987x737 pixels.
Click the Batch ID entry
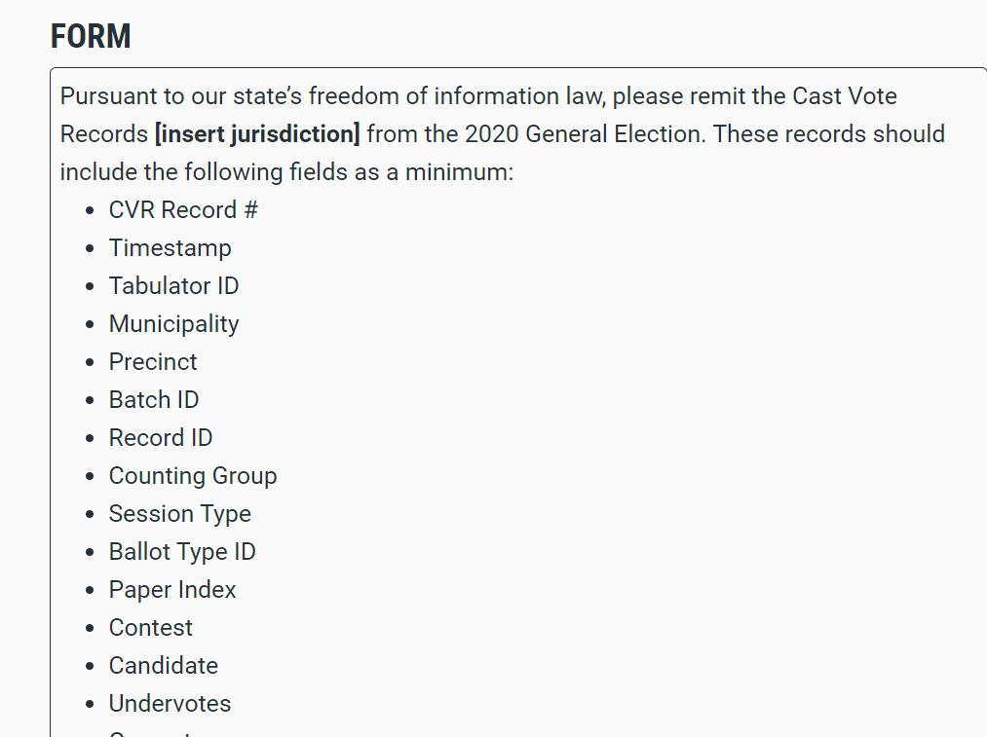coord(154,400)
